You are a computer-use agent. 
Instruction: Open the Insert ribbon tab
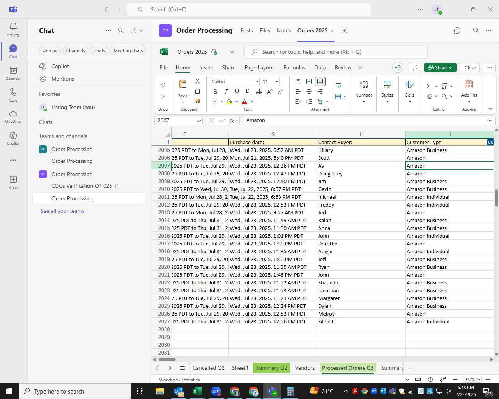coord(206,67)
